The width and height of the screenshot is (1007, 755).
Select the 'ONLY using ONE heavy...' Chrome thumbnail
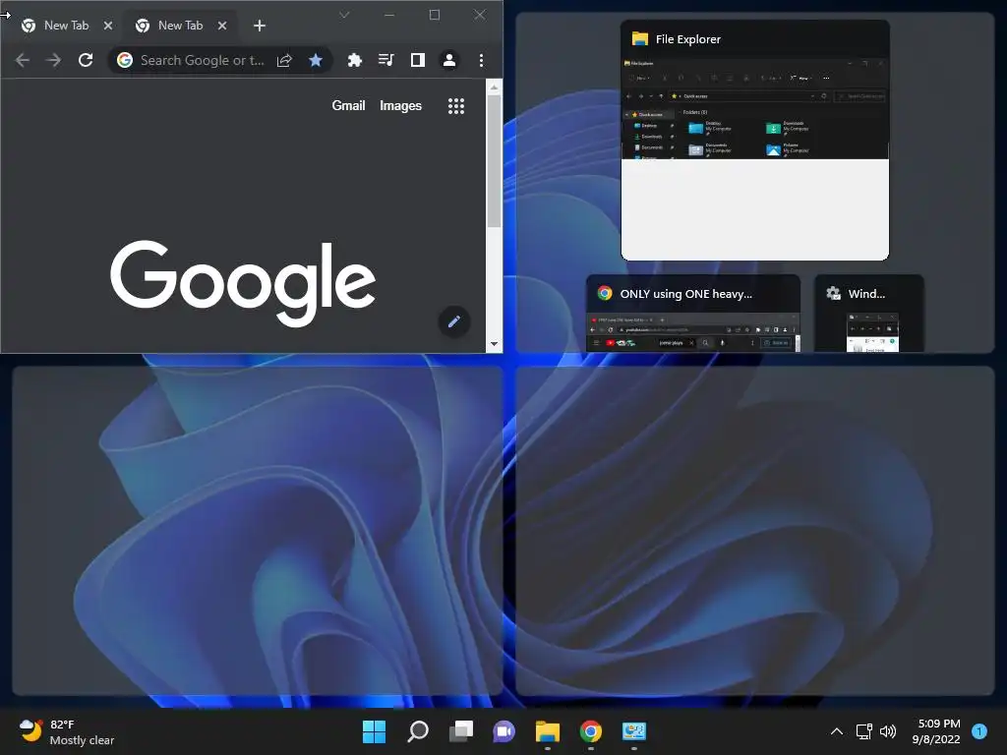click(693, 314)
